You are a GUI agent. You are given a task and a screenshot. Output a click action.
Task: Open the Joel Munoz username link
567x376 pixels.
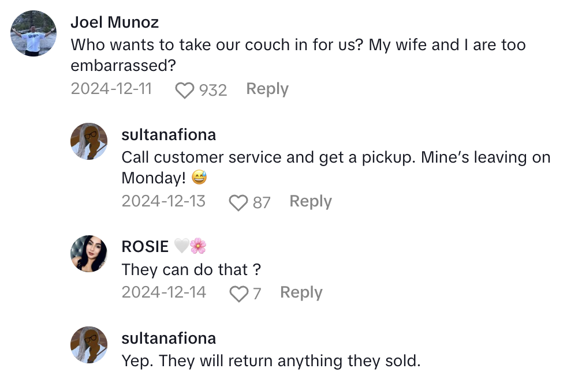point(114,22)
